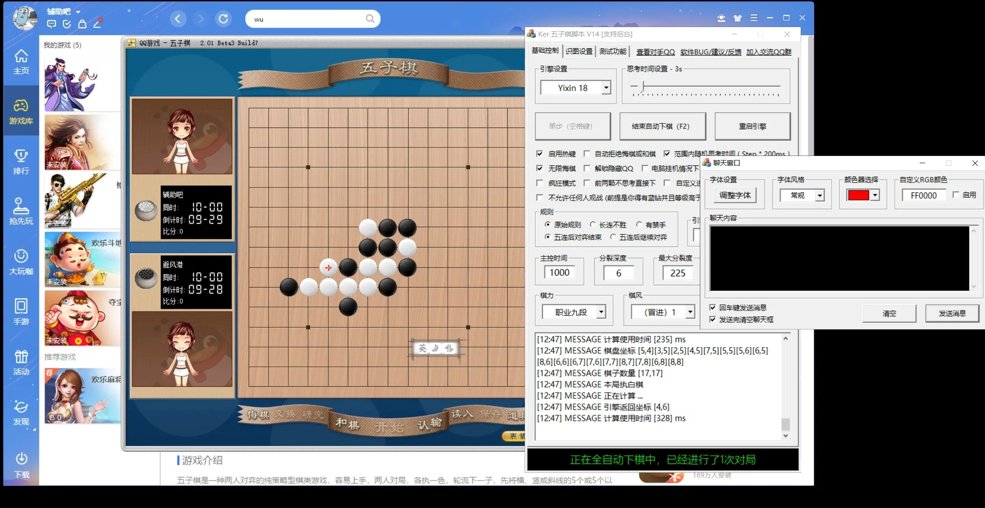
Task: Open the 棋力 职业九段 dropdown
Action: pos(601,312)
